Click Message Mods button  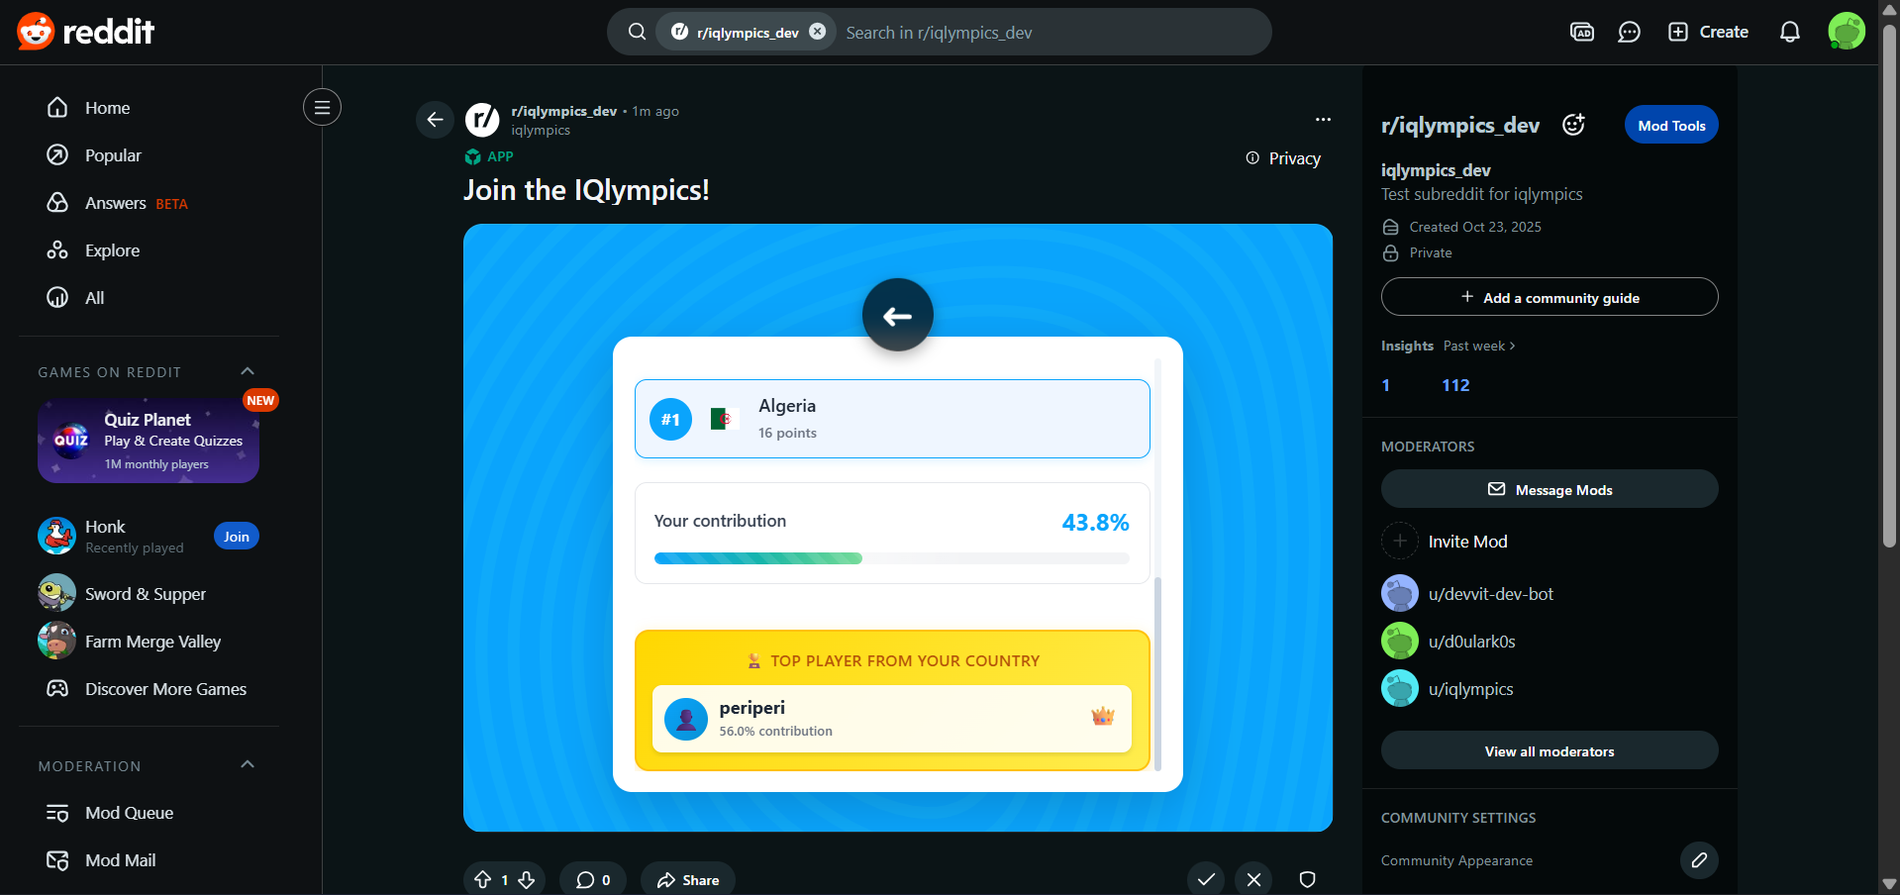(1550, 489)
